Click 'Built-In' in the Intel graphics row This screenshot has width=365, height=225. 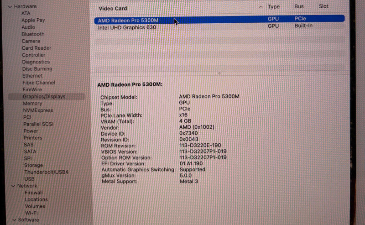(x=303, y=26)
